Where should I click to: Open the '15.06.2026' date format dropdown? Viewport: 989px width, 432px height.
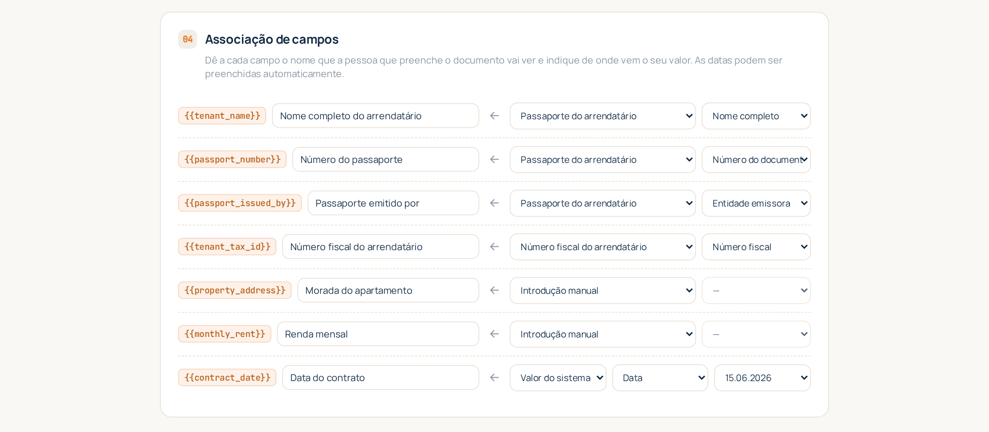[x=763, y=378]
